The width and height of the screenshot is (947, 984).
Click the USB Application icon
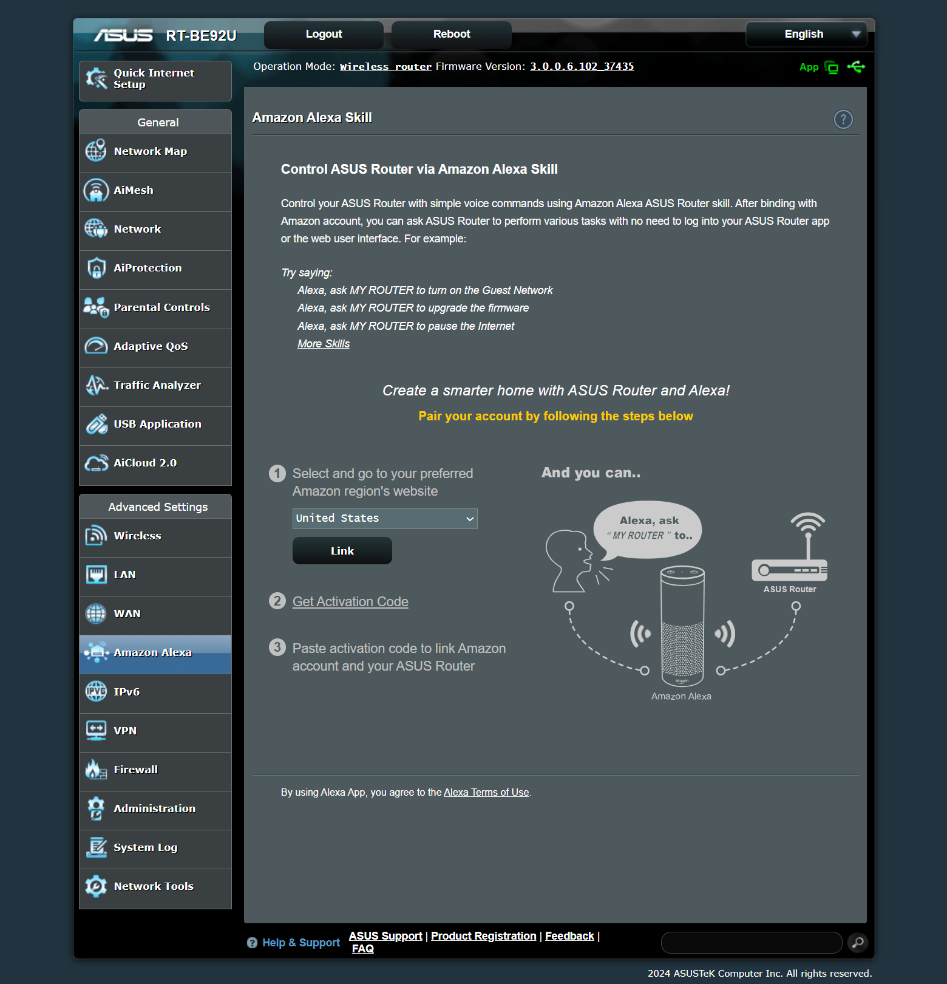96,424
